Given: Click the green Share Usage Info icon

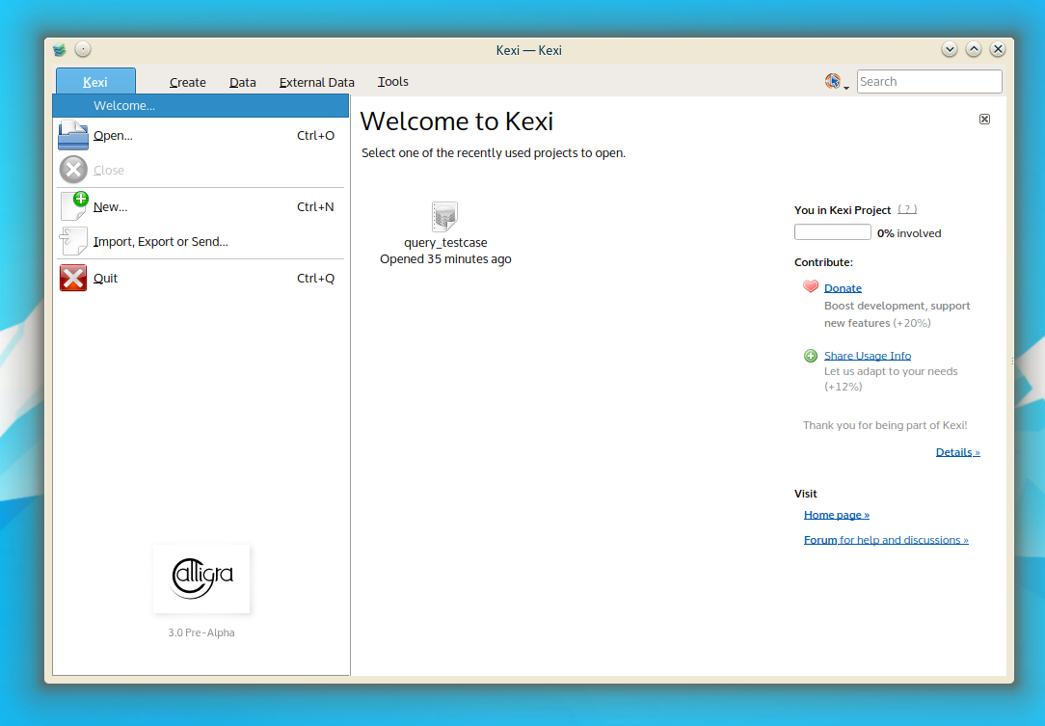Looking at the screenshot, I should (x=811, y=356).
